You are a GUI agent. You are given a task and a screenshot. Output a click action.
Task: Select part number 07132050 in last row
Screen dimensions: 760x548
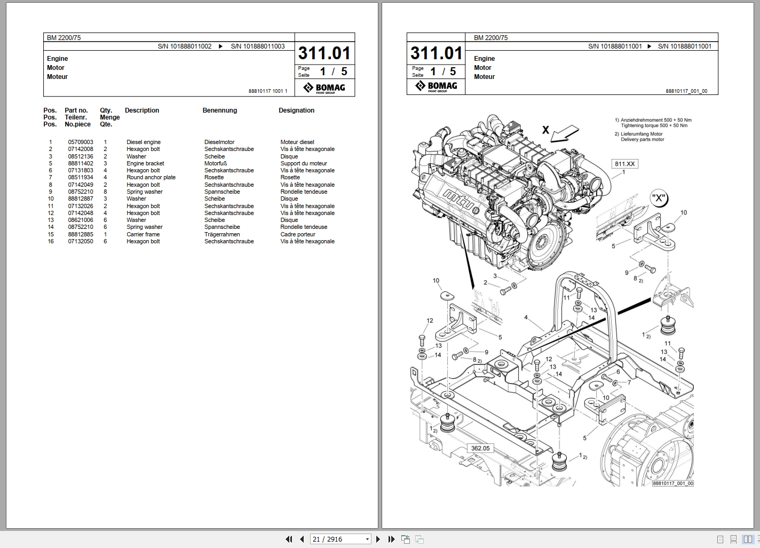[81, 242]
